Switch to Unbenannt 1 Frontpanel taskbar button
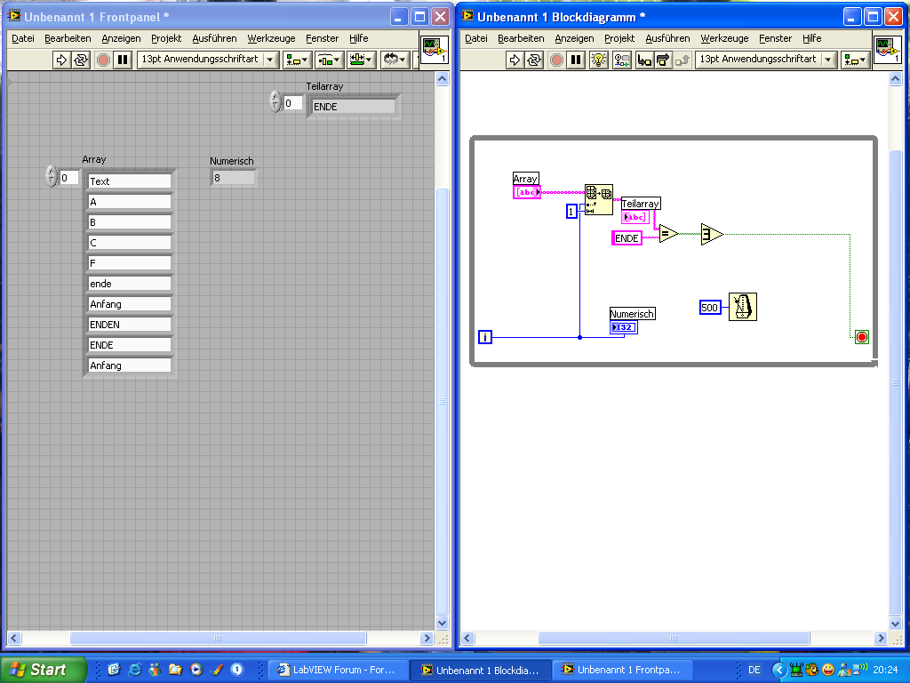910x683 pixels. (621, 670)
